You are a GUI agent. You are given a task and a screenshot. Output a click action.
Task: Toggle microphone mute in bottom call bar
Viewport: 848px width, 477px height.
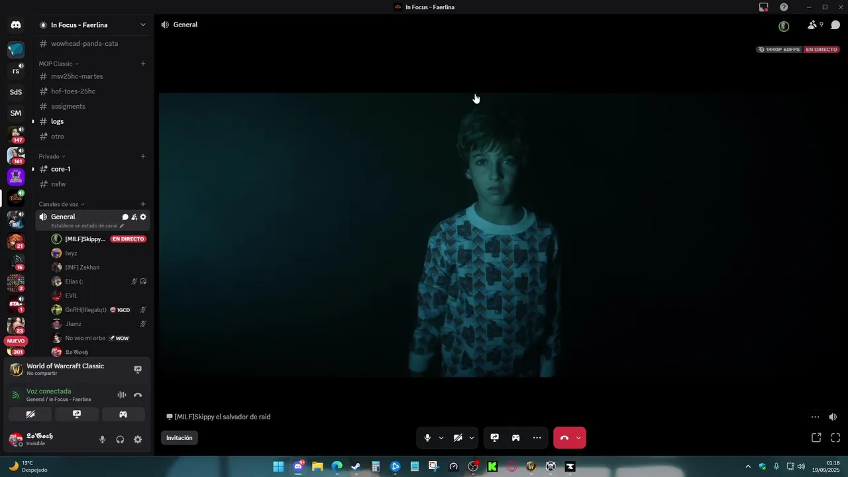(427, 438)
